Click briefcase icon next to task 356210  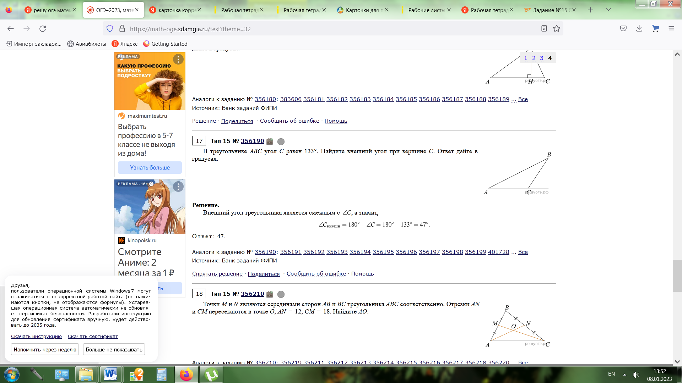270,294
